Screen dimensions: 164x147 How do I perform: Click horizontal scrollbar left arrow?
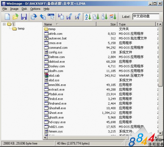(45, 137)
